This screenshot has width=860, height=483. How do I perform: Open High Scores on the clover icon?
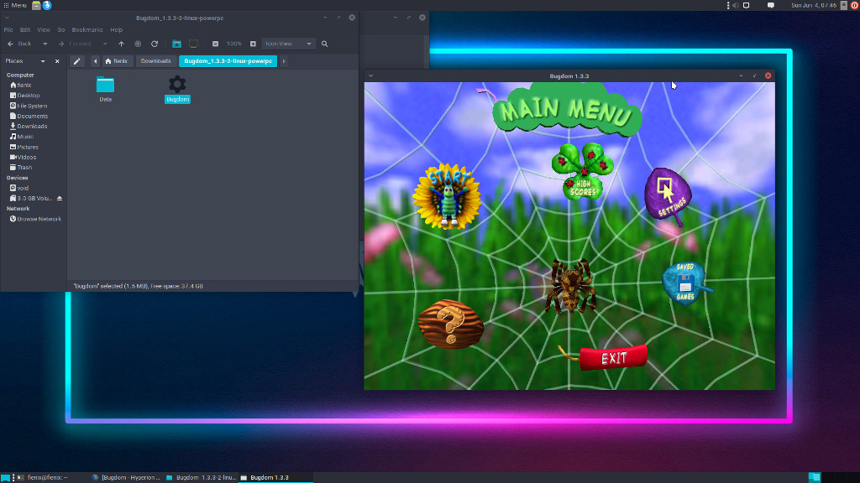tap(583, 171)
